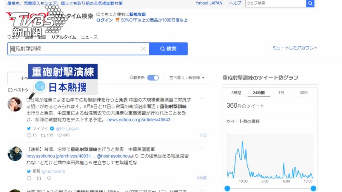Click the ログイン login link
This screenshot has height=192, width=342.
pos(105,20)
